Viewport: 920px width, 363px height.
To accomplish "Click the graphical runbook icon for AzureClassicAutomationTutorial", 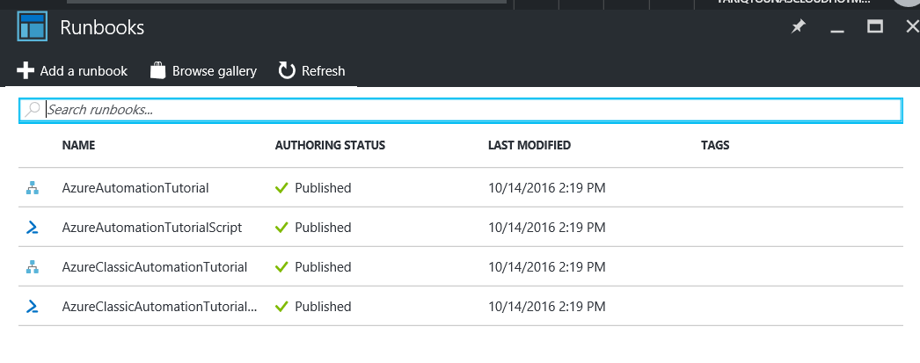I will (x=33, y=267).
